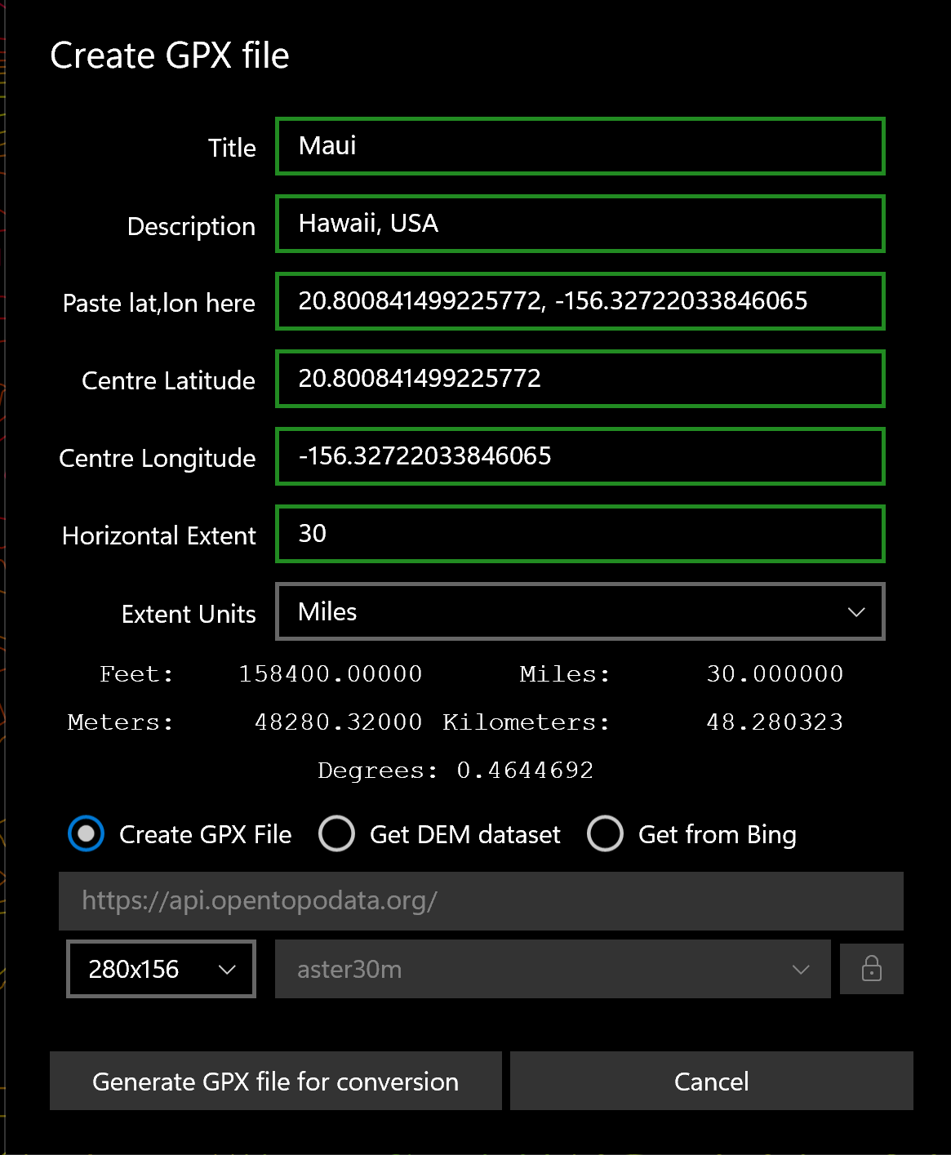Click the Horizontal Extent label

coord(159,535)
